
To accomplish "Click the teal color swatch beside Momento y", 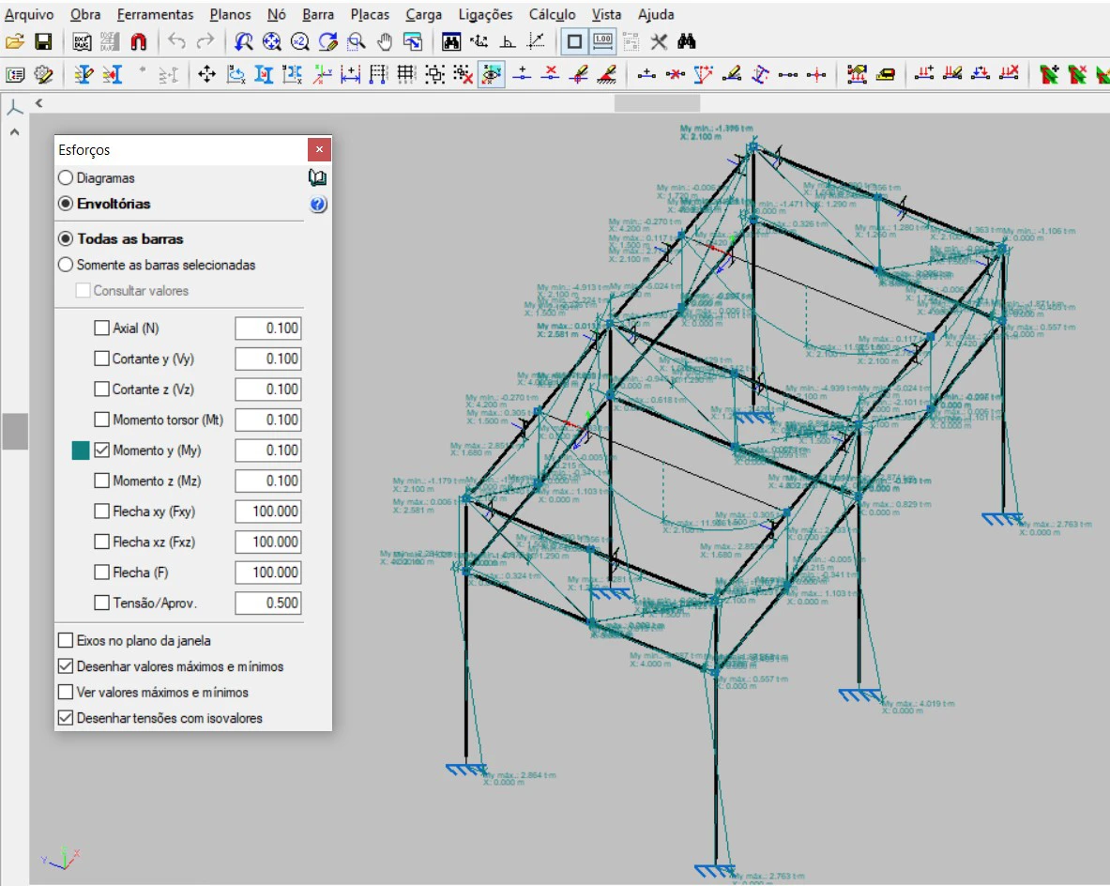I will tap(81, 451).
